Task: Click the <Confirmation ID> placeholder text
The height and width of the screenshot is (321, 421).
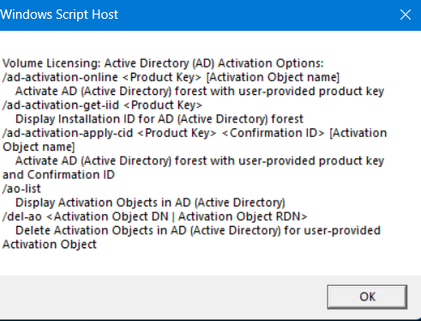Action: click(x=273, y=133)
